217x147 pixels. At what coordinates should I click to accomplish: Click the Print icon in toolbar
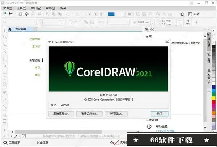[39, 14]
